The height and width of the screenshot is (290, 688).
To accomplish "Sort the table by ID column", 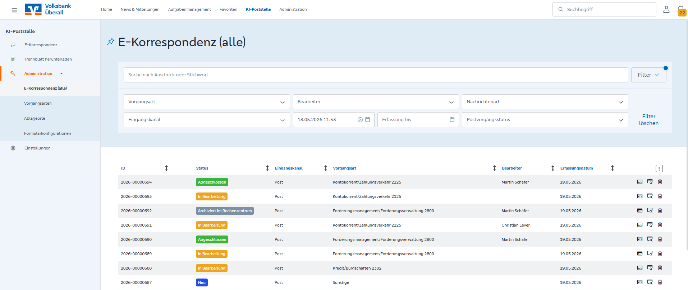I will coord(166,168).
